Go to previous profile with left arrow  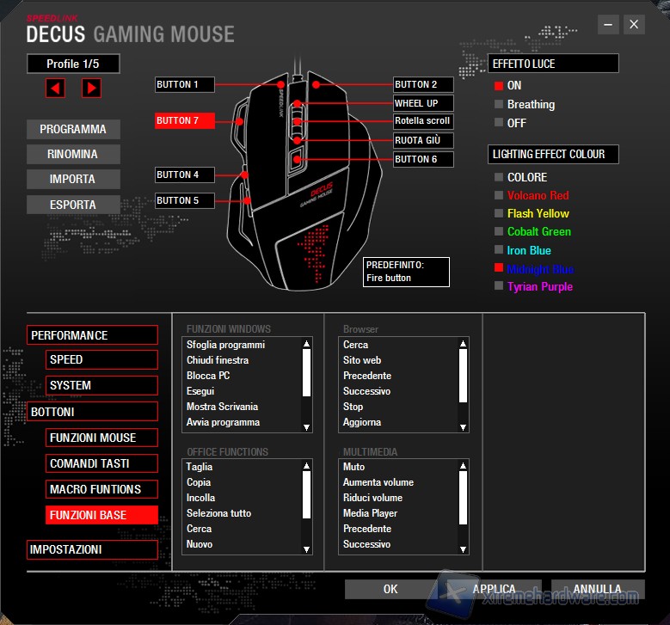pos(55,88)
